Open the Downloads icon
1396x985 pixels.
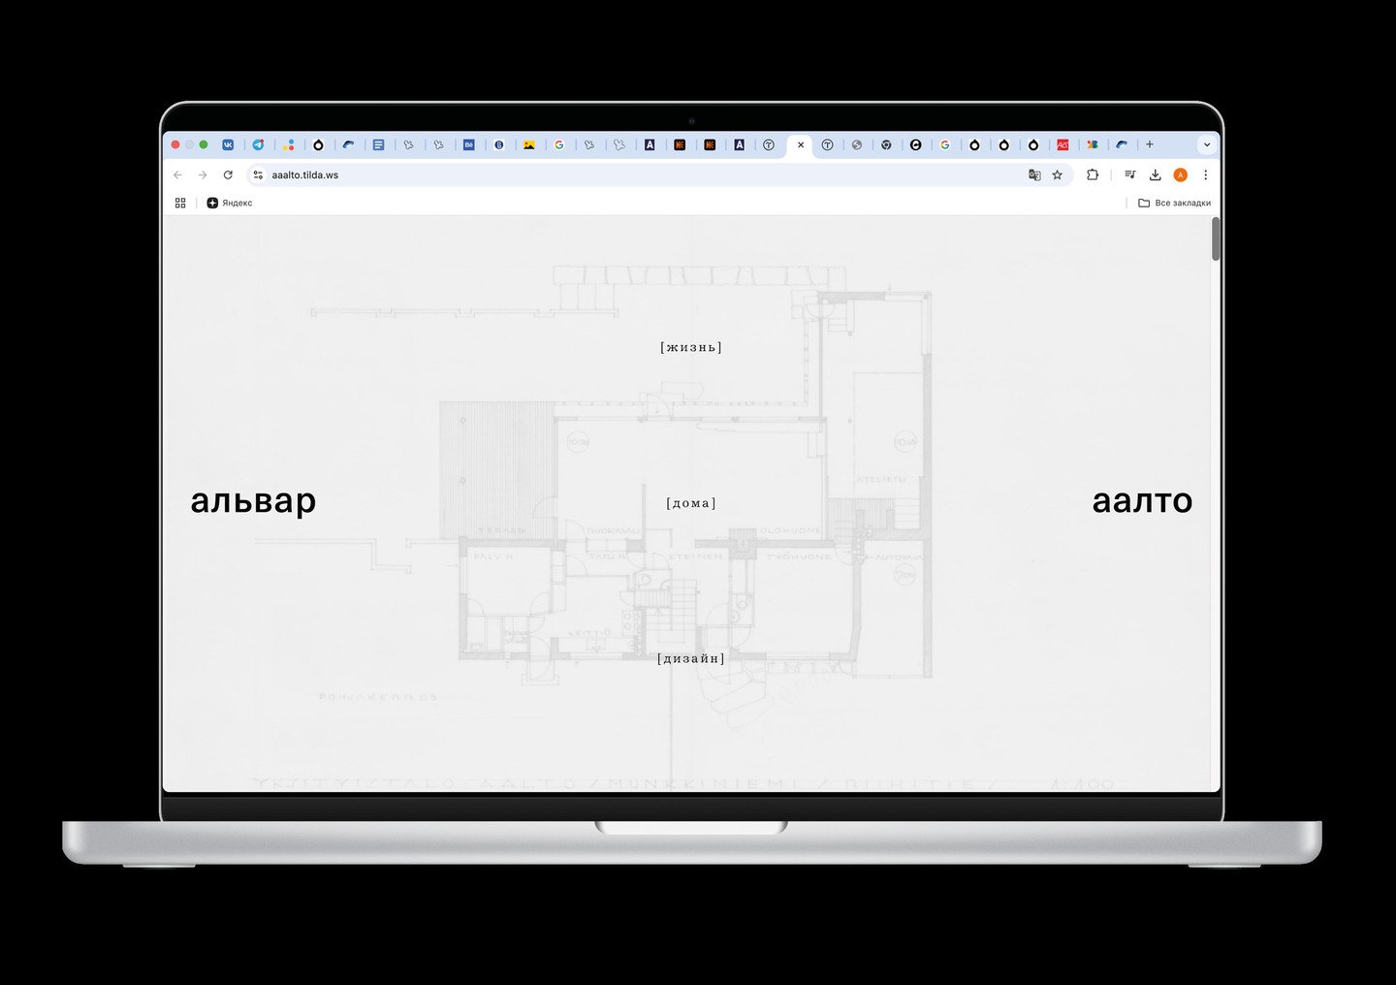[x=1156, y=175]
